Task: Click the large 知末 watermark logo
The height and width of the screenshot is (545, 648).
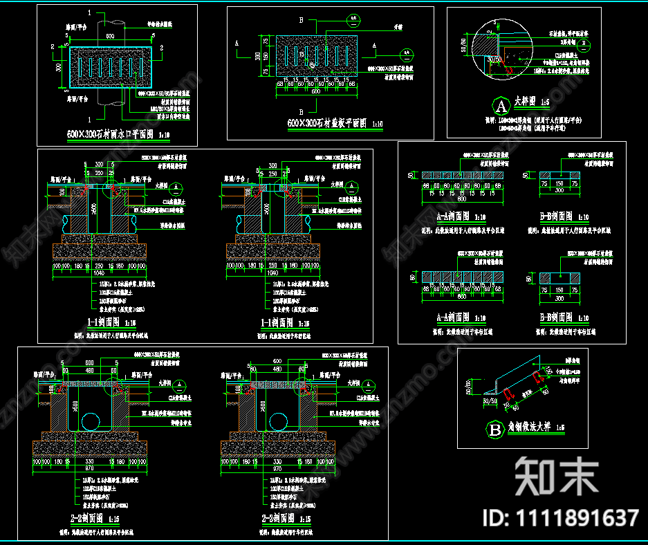Action: 557,477
